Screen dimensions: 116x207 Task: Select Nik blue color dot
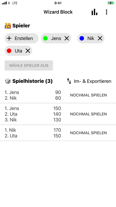82,38
